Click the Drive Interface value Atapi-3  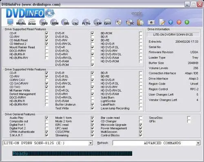tap(193, 79)
